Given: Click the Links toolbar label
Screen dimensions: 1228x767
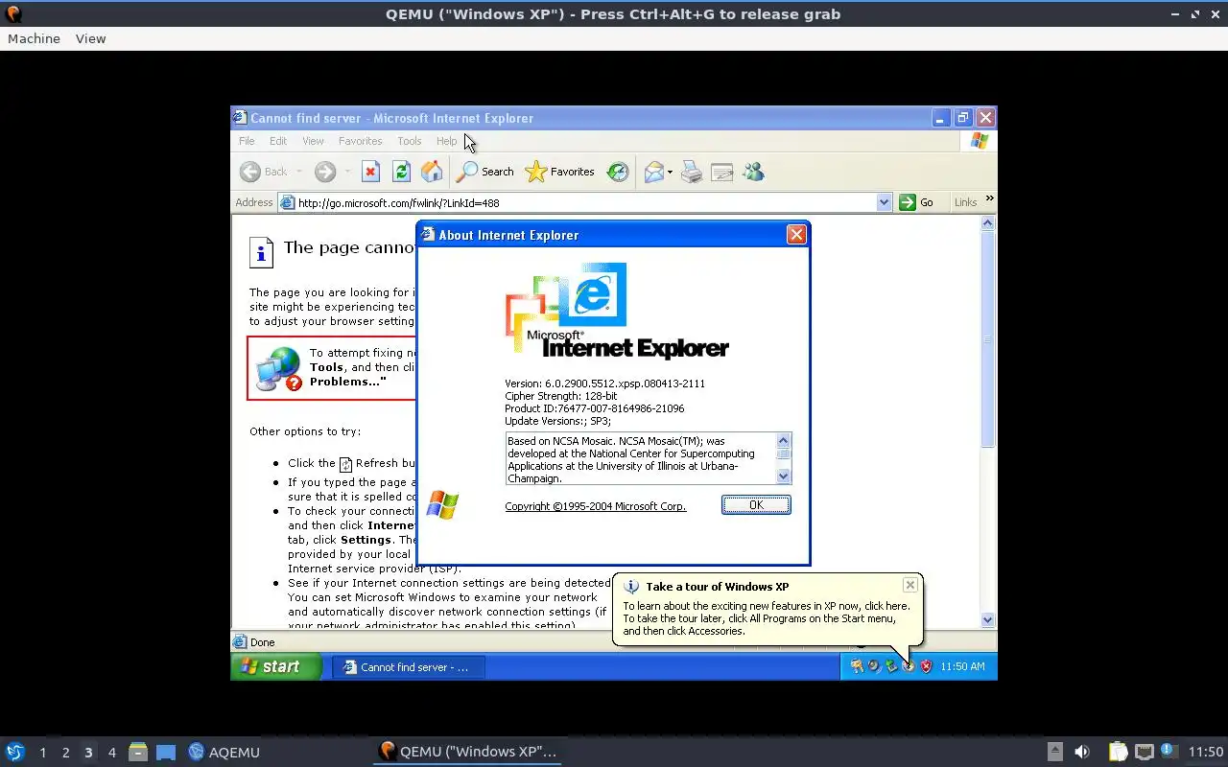Looking at the screenshot, I should (x=965, y=202).
